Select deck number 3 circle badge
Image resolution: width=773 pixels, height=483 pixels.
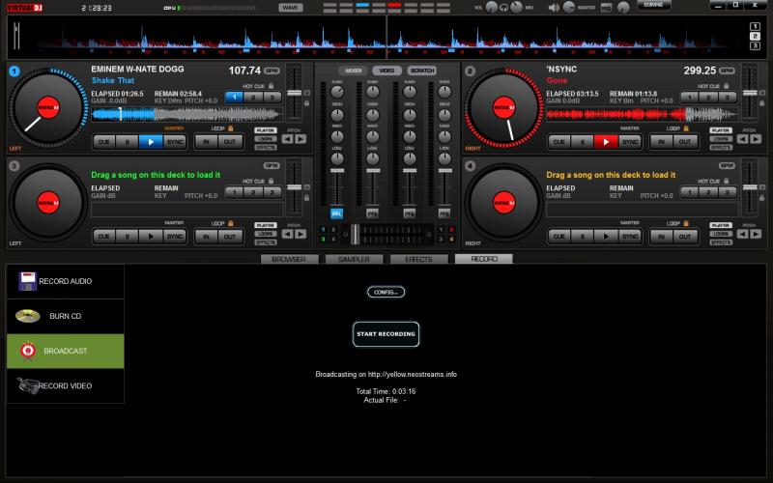[14, 166]
